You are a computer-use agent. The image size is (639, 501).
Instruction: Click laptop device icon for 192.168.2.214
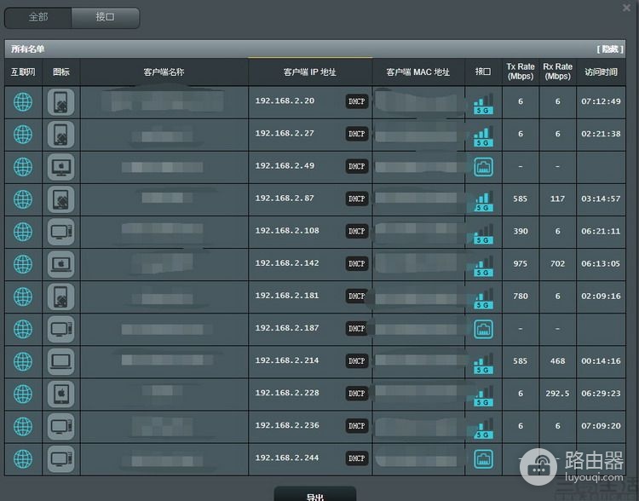coord(61,361)
